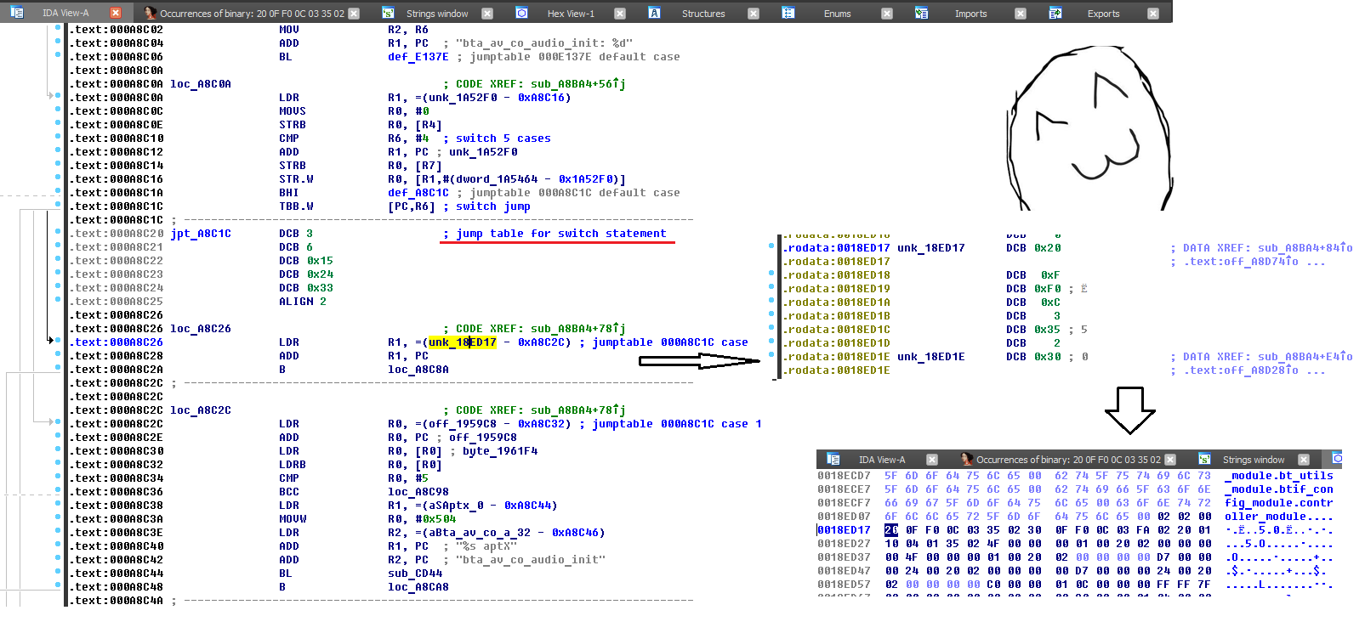Image resolution: width=1365 pixels, height=633 pixels.
Task: Click unk_18ED17 label in rodata panel
Action: (x=931, y=248)
